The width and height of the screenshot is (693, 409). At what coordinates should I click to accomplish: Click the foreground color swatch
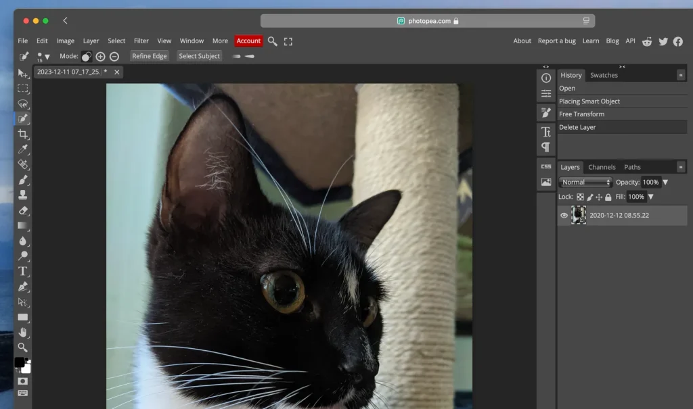tap(20, 363)
